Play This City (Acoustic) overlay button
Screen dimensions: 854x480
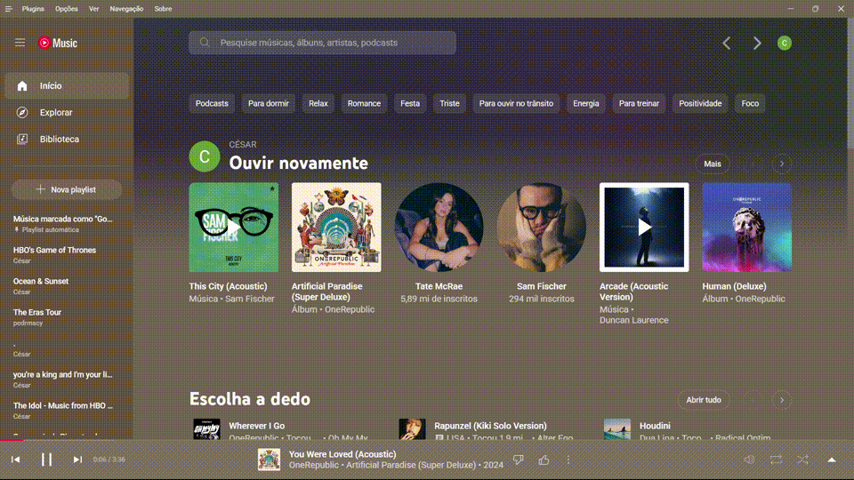tap(234, 227)
